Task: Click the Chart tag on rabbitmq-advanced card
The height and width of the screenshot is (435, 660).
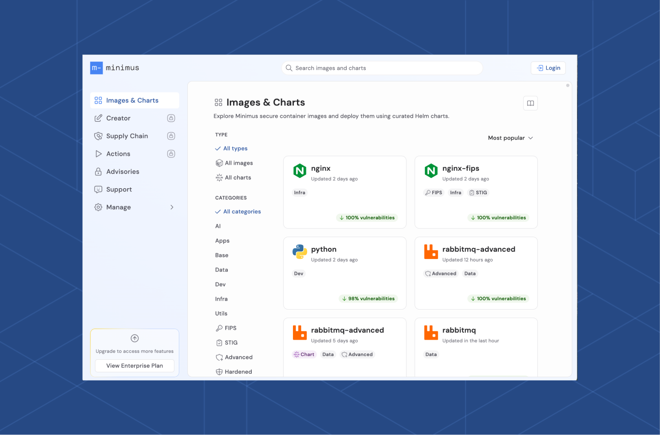Action: pos(304,355)
